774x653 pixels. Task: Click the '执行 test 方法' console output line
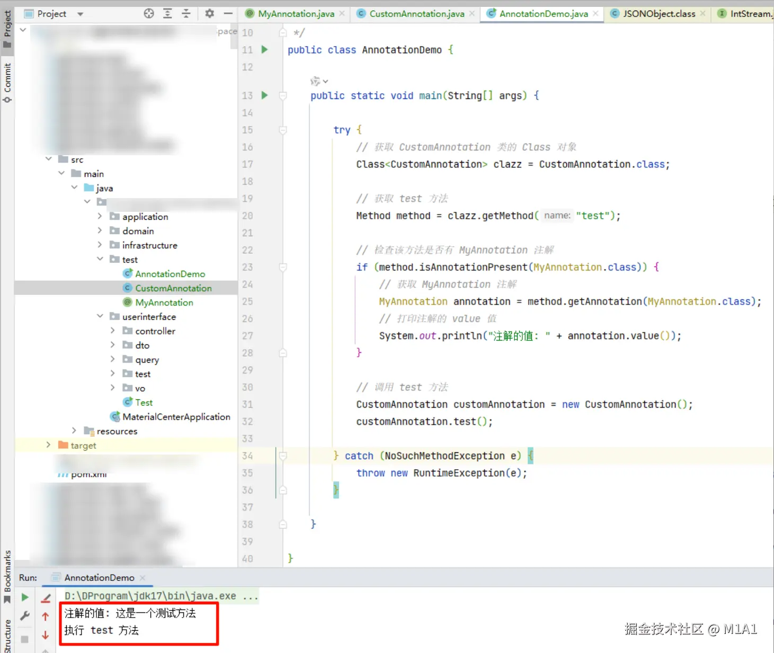pos(102,630)
